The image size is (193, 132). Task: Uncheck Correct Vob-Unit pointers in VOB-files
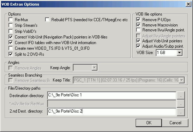[x=11, y=37]
